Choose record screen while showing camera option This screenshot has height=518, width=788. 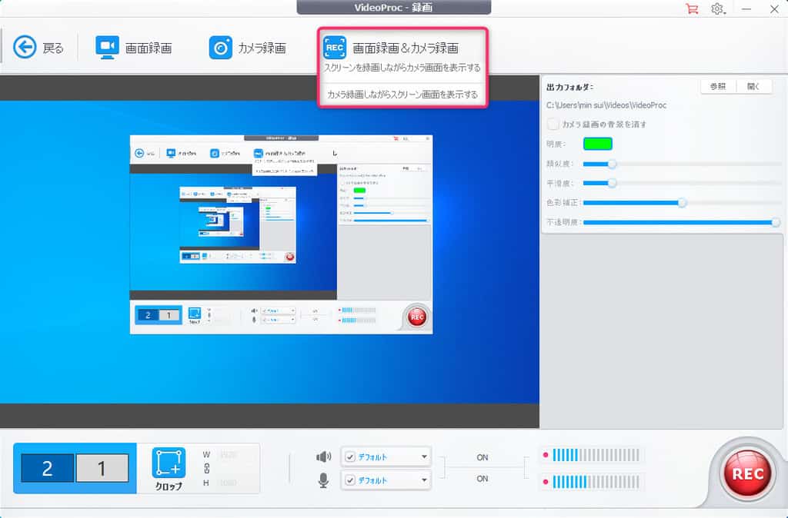coord(402,68)
